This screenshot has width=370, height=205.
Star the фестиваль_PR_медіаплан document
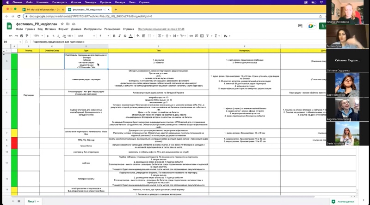[x=61, y=23]
